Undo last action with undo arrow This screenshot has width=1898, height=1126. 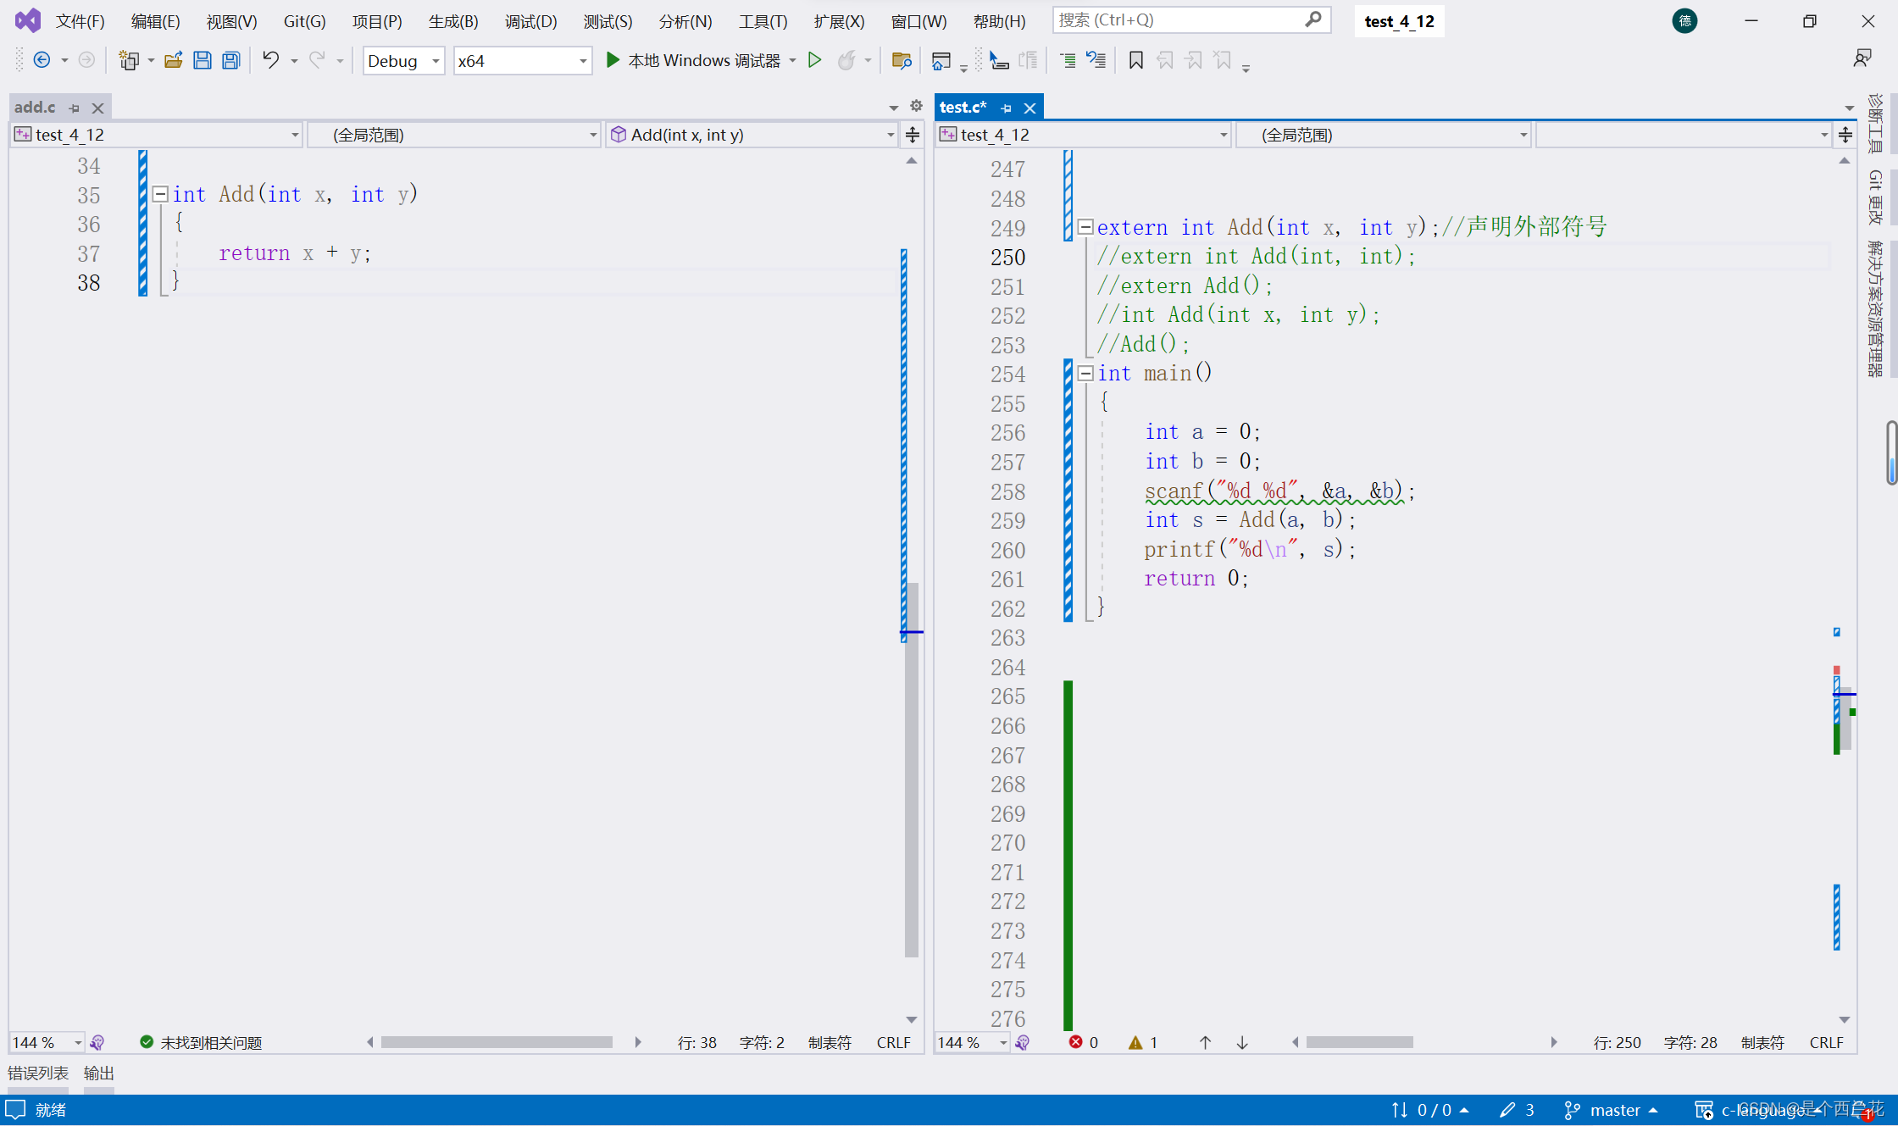[x=270, y=60]
